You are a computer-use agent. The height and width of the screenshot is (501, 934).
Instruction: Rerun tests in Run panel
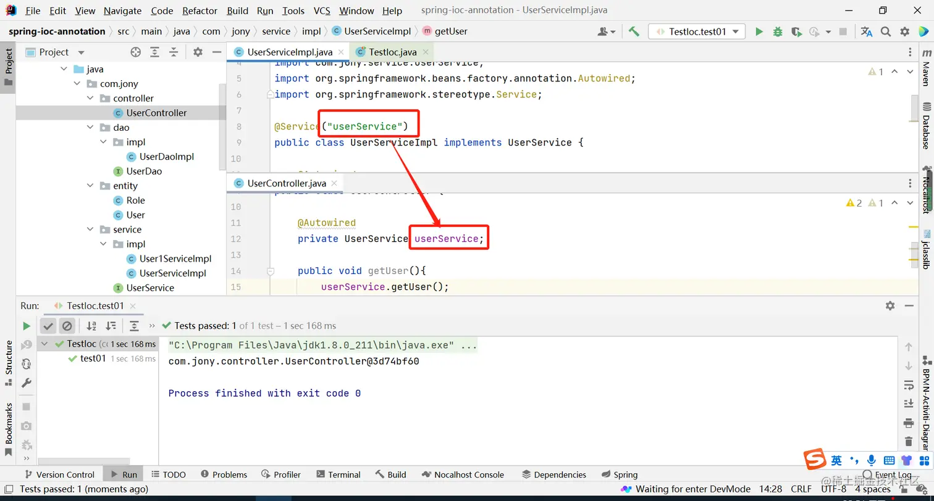tap(27, 326)
